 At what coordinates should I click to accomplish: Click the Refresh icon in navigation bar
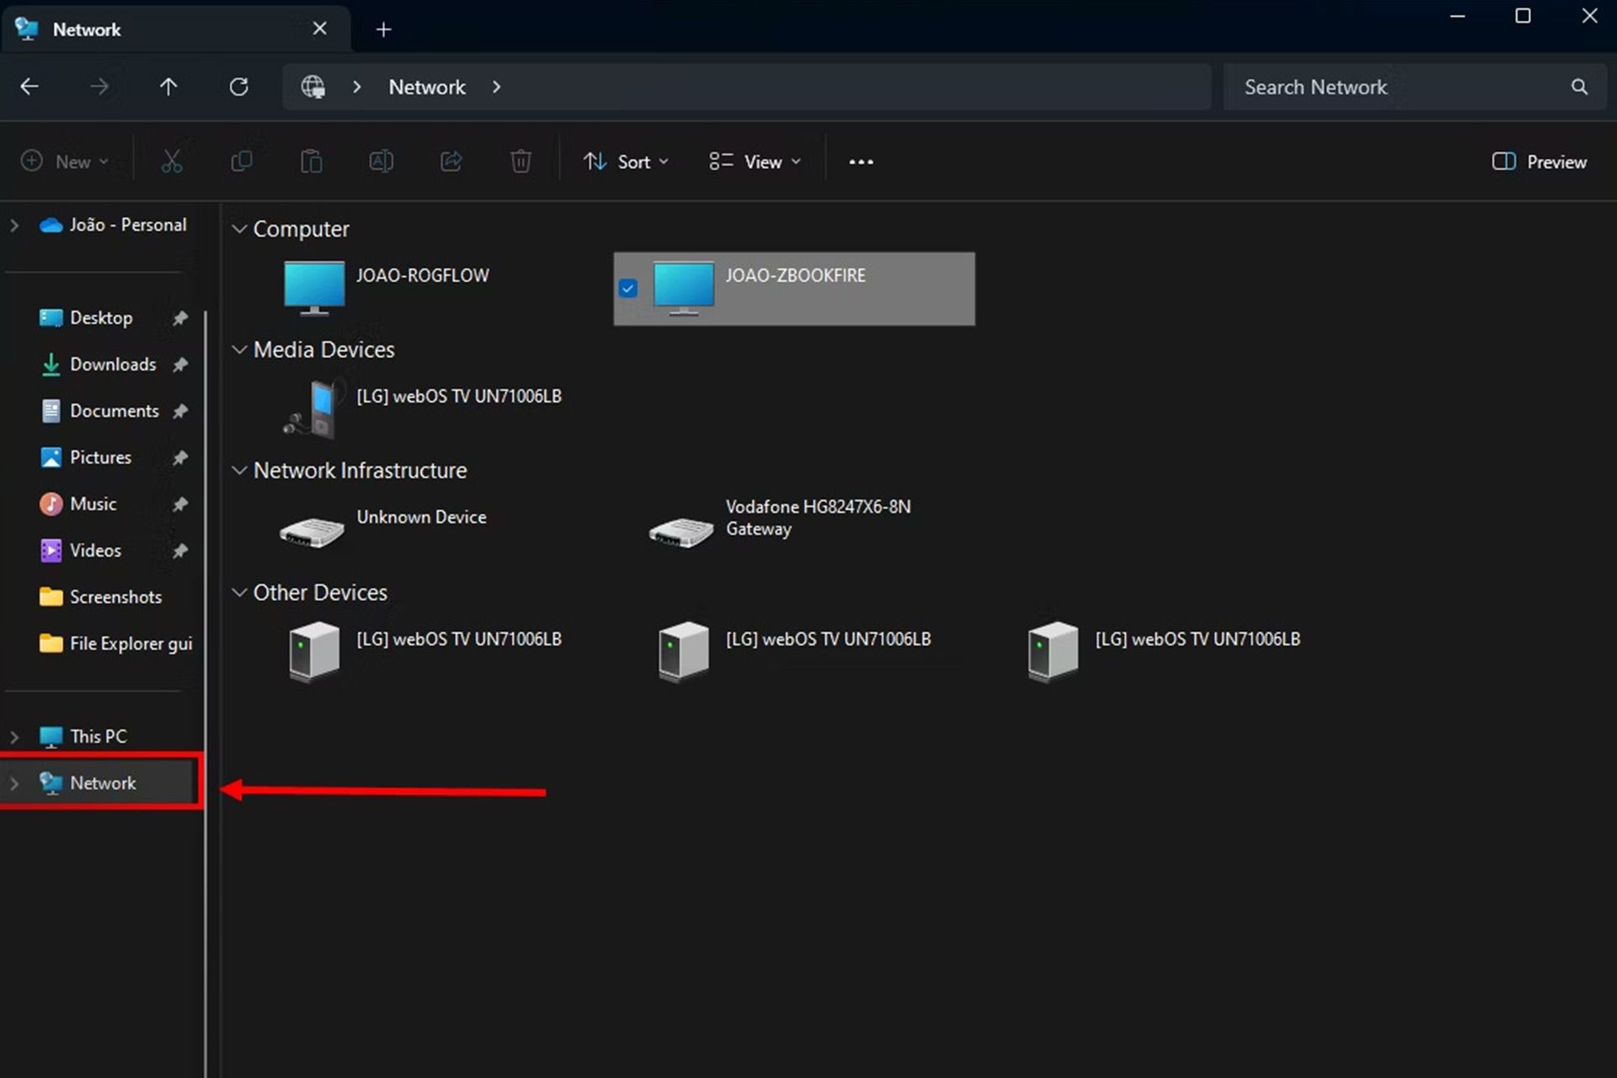[x=239, y=87]
